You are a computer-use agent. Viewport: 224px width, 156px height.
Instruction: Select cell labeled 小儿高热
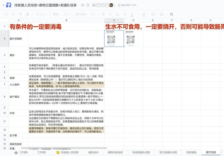pyautogui.click(x=18, y=85)
